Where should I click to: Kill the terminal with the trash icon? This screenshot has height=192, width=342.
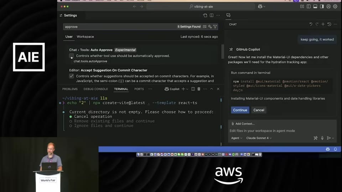pyautogui.click(x=199, y=89)
